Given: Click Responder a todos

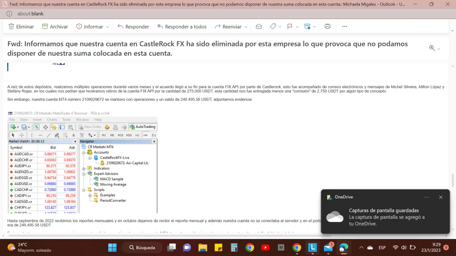Looking at the screenshot, I should (182, 26).
